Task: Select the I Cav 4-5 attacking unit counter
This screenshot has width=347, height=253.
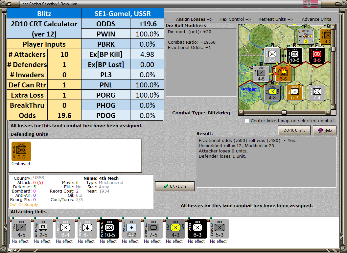Action: click(x=21, y=229)
